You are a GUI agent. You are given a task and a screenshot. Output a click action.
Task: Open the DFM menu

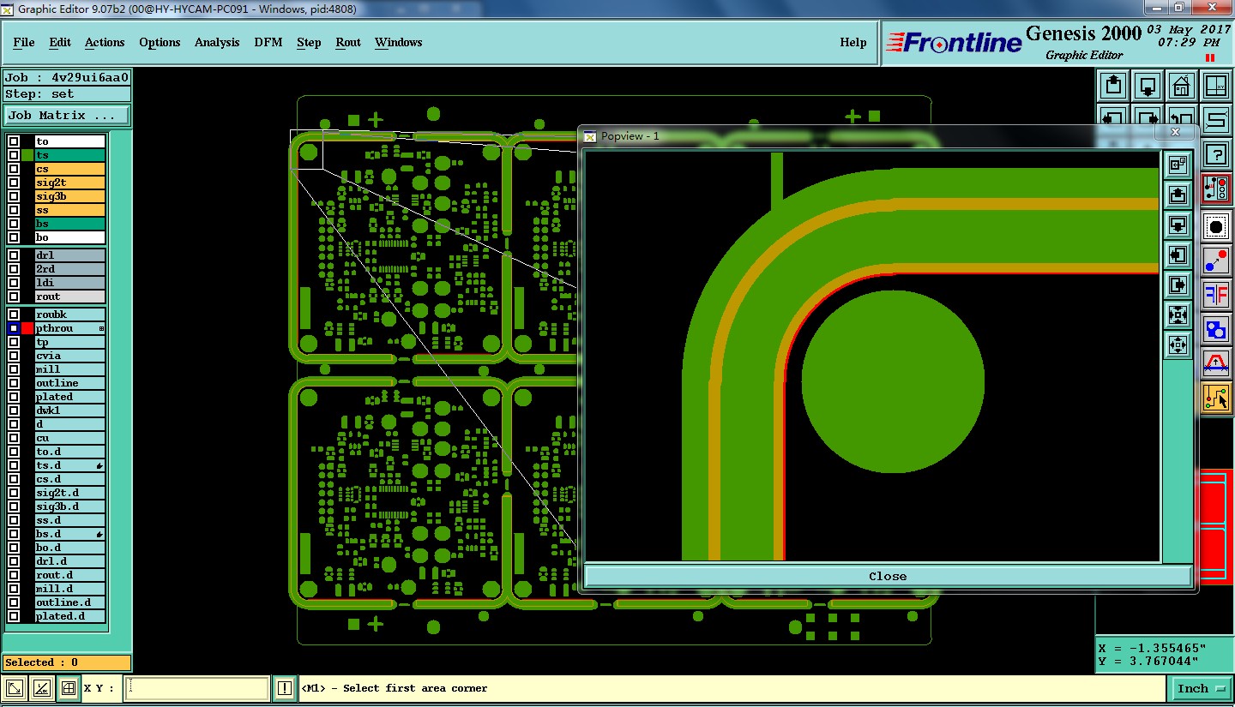[x=268, y=42]
